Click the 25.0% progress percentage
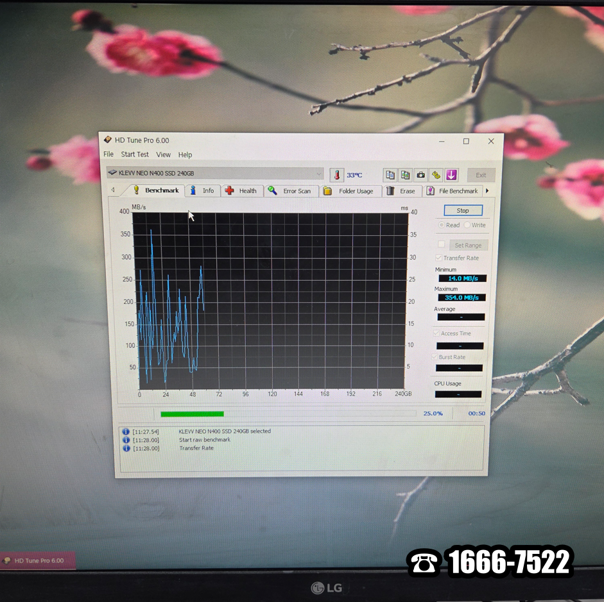 (433, 414)
